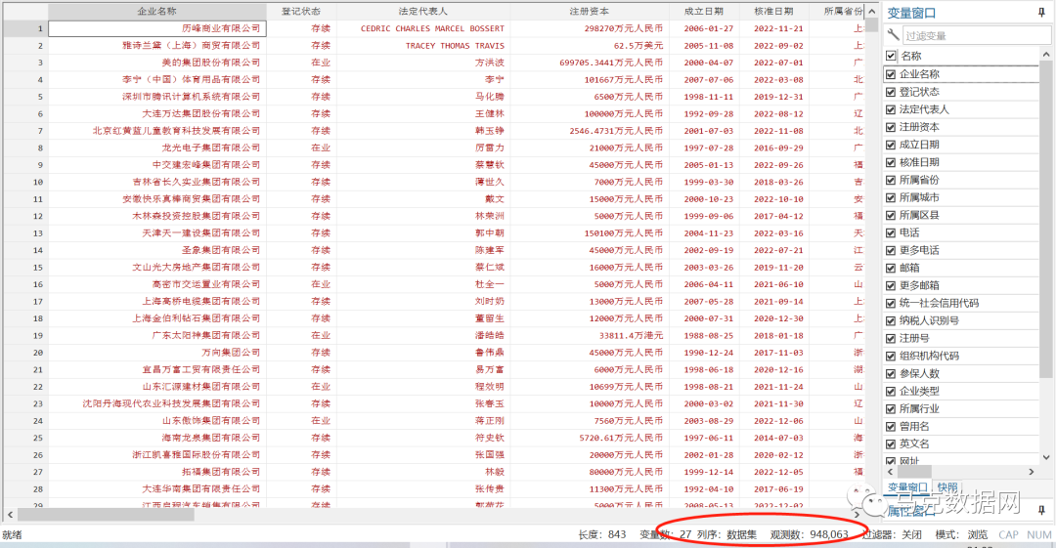Click the 62.5万美元 registered capital cell
This screenshot has width=1056, height=548.
(590, 46)
